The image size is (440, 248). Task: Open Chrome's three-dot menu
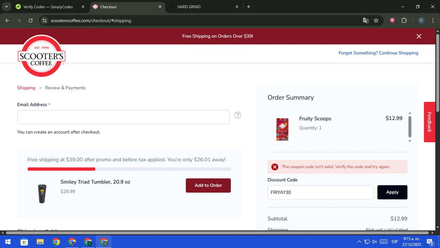(x=433, y=20)
